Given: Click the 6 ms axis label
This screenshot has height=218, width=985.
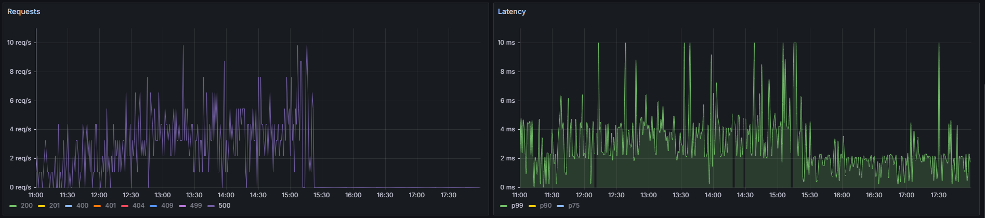Looking at the screenshot, I should pyautogui.click(x=508, y=101).
